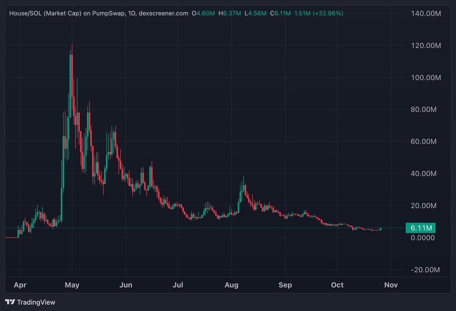Click the Jul label on time axis
Screen dimensions: 456x311
(178, 285)
